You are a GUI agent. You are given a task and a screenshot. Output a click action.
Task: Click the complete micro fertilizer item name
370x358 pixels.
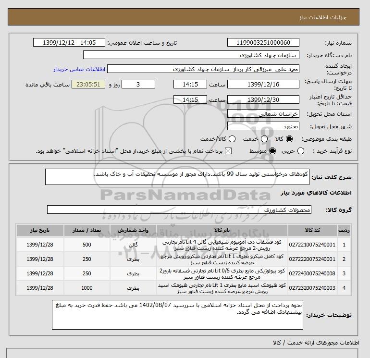point(222,259)
